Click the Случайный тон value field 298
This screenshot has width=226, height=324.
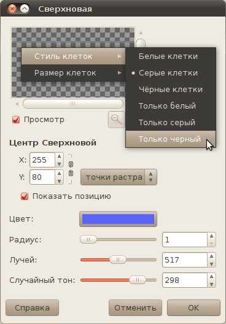(x=185, y=280)
